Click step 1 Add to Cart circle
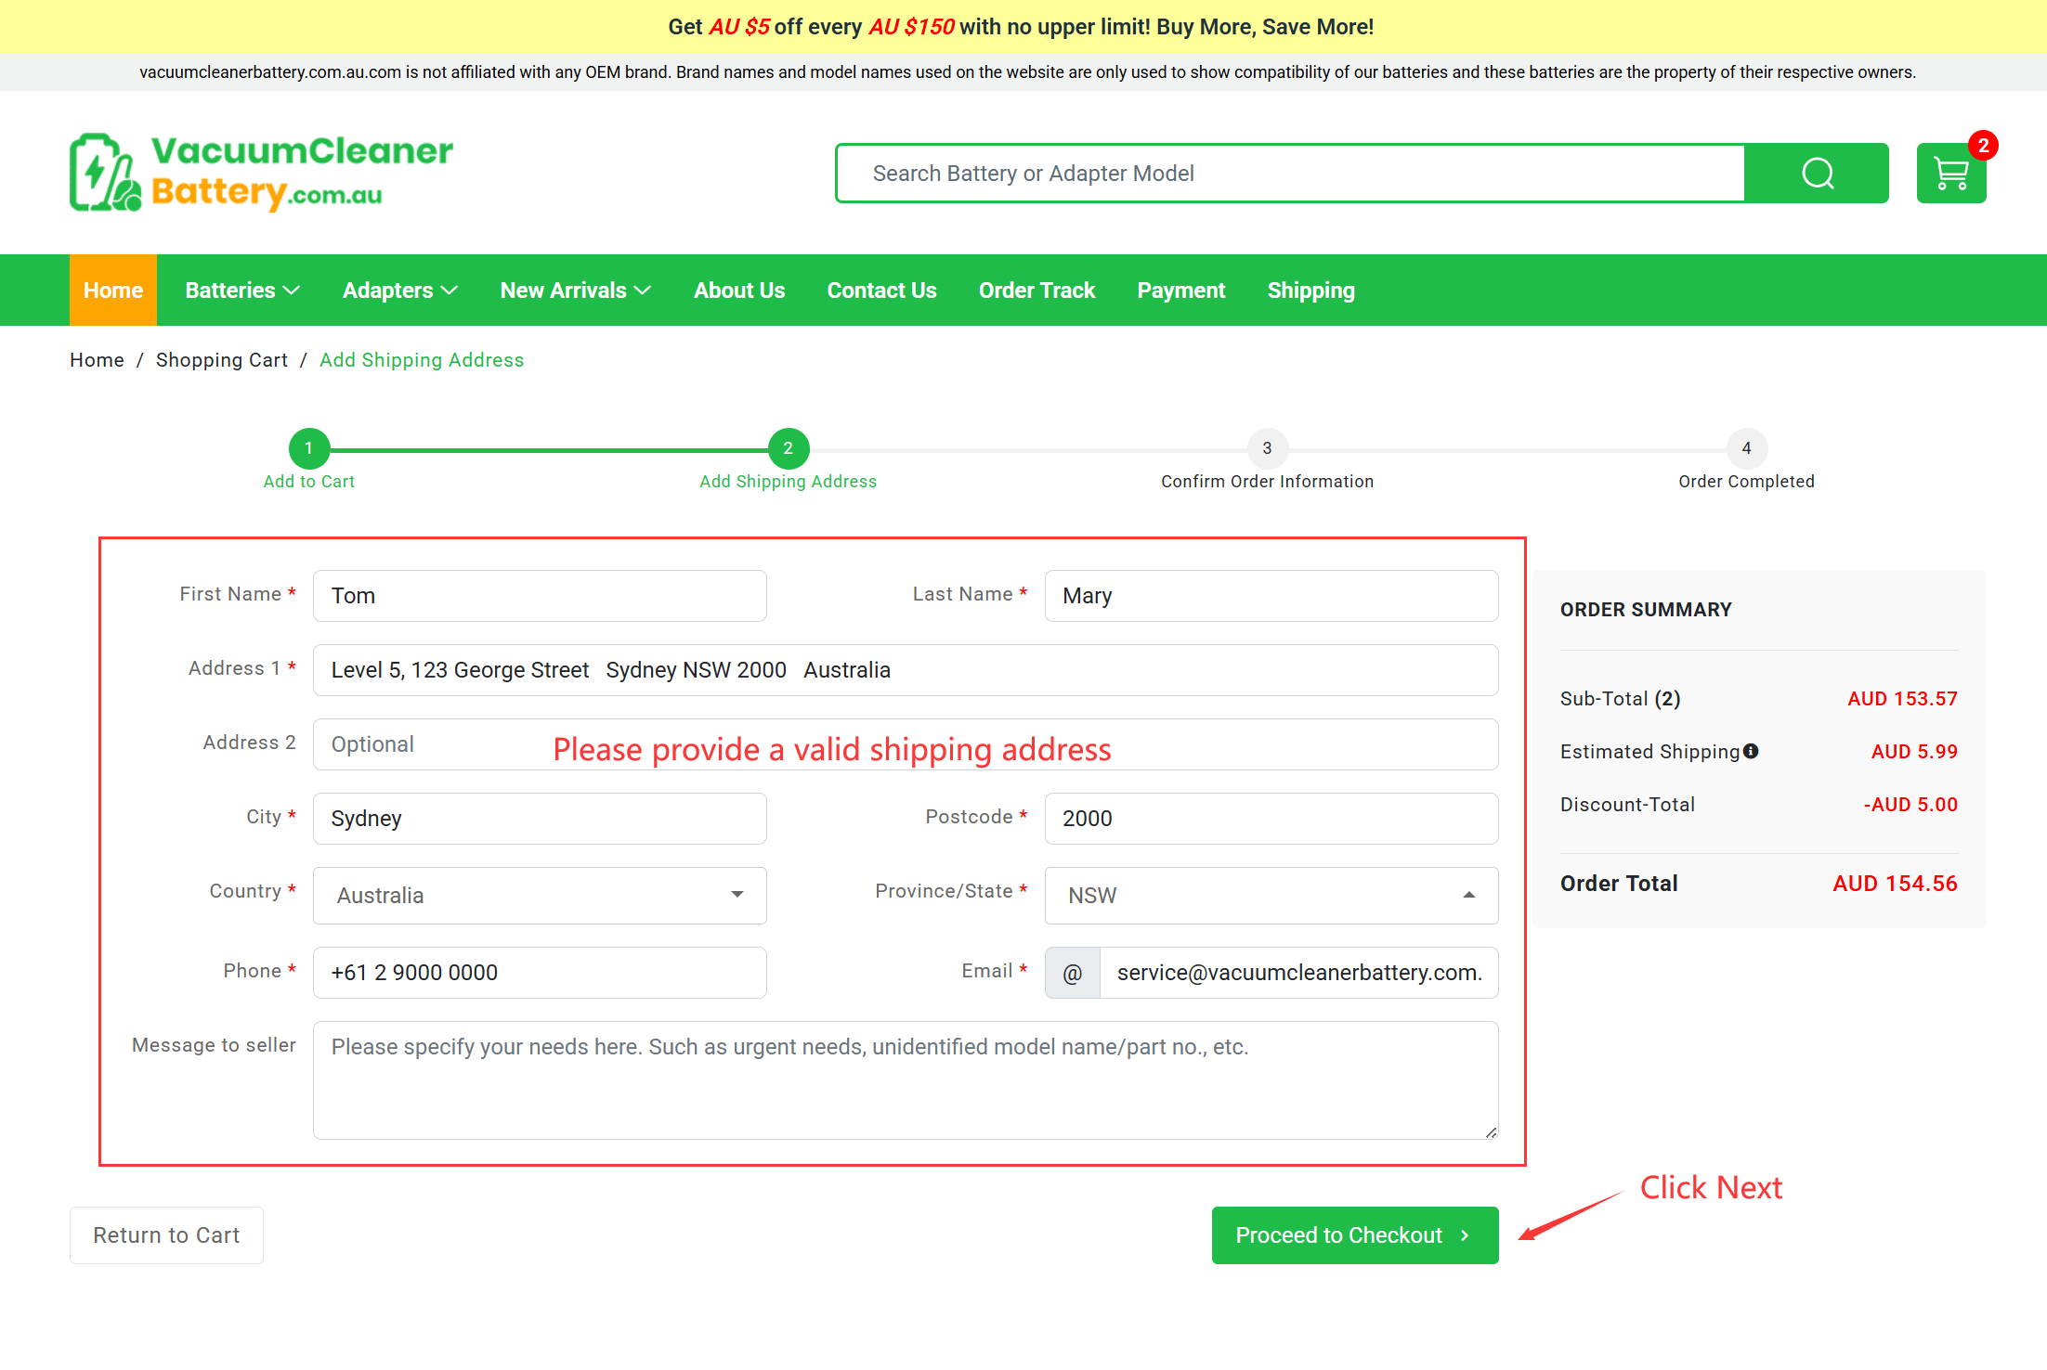The image size is (2047, 1370). pos(309,448)
